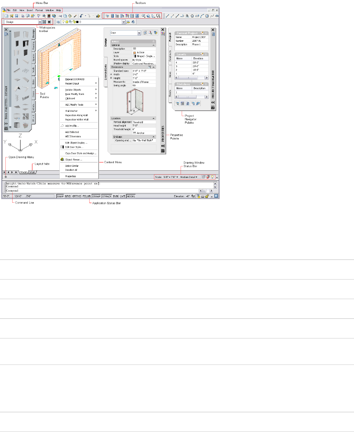Choose Properties in the context menu

pyautogui.click(x=71, y=176)
